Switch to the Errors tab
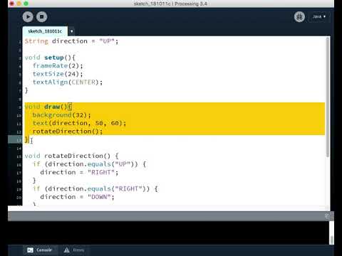This screenshot has height=256, width=342. (74, 250)
